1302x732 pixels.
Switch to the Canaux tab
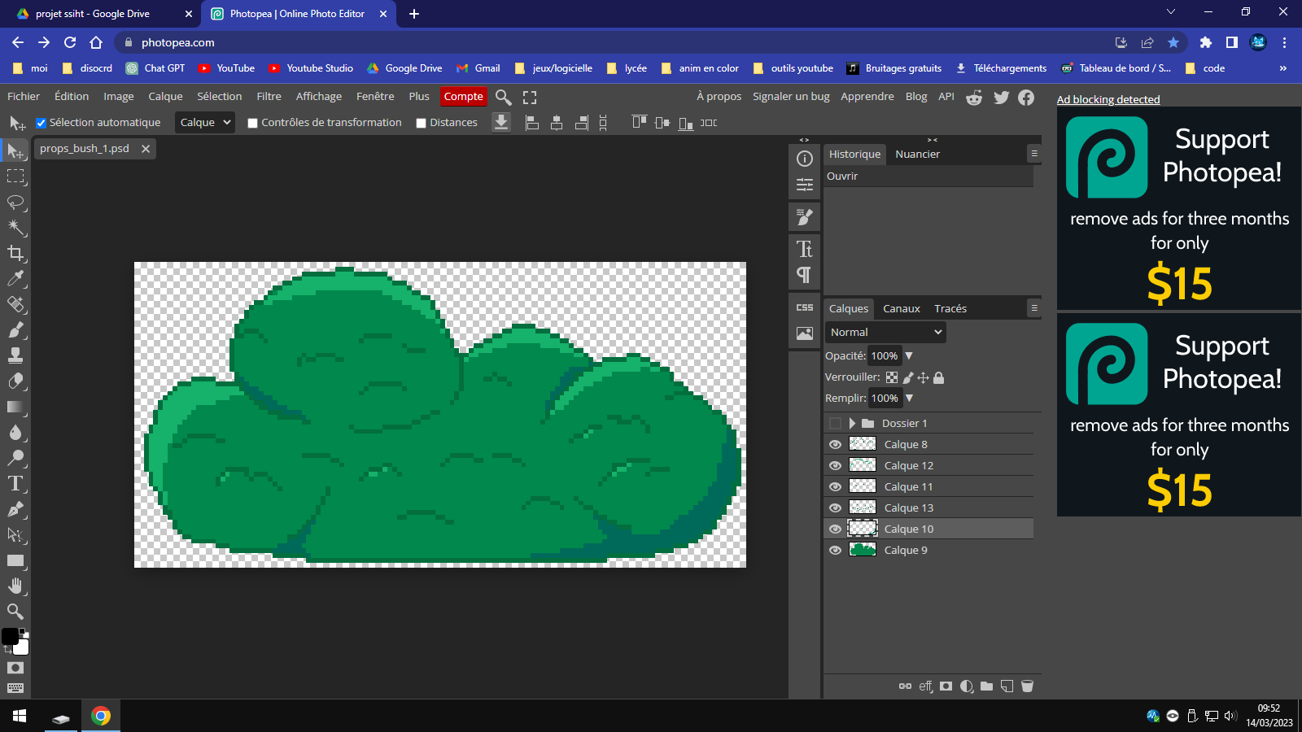tap(901, 308)
